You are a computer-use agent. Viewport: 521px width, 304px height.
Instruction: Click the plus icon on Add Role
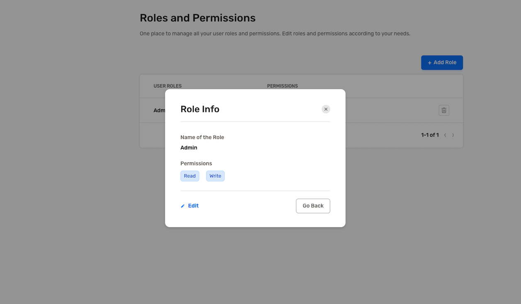click(429, 63)
